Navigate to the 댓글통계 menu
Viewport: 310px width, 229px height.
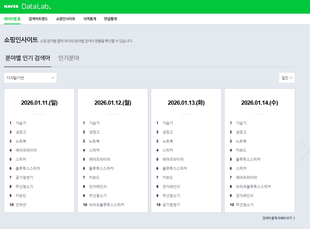(x=110, y=19)
